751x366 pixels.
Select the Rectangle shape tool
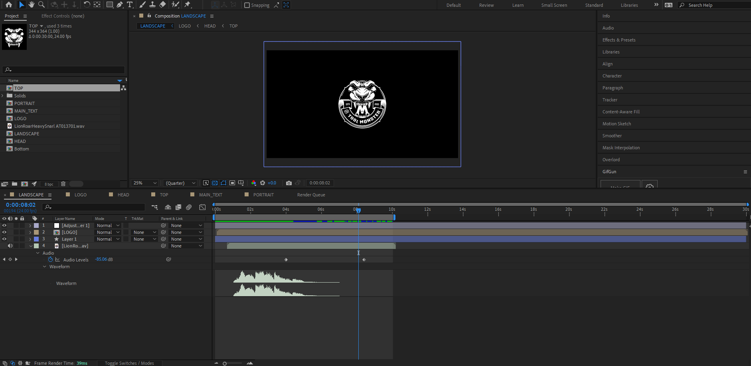coord(109,5)
